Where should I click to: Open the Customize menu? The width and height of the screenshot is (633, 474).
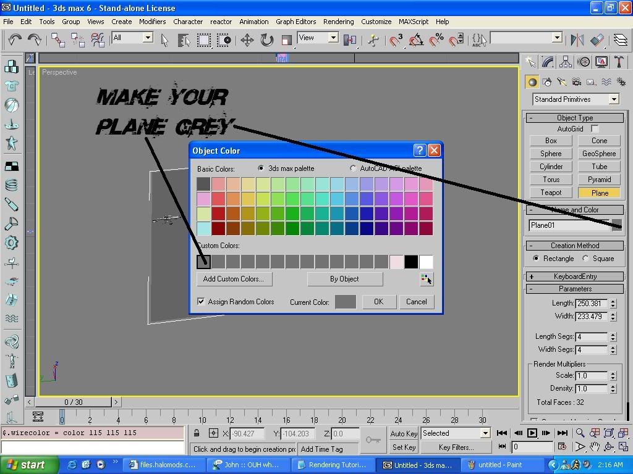click(x=376, y=22)
